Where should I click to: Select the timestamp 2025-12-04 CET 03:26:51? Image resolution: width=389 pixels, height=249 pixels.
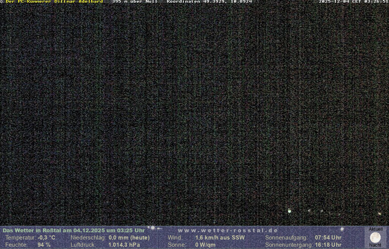[x=353, y=2]
